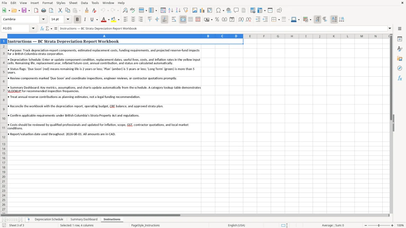Screen dimensions: 406x228
Task: Expand the formula bar arrow
Action: [390, 28]
